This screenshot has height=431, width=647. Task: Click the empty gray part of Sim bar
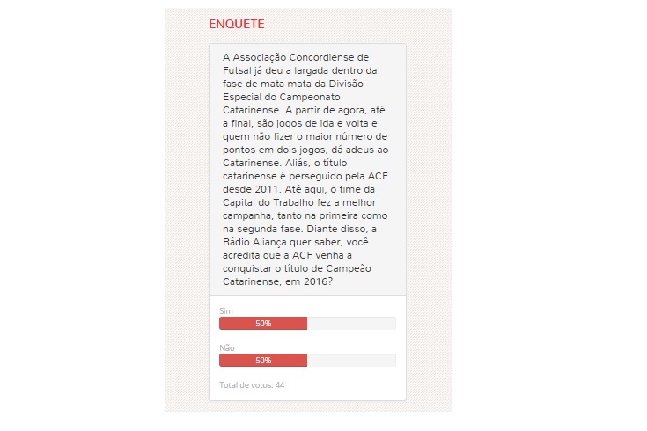click(x=350, y=324)
